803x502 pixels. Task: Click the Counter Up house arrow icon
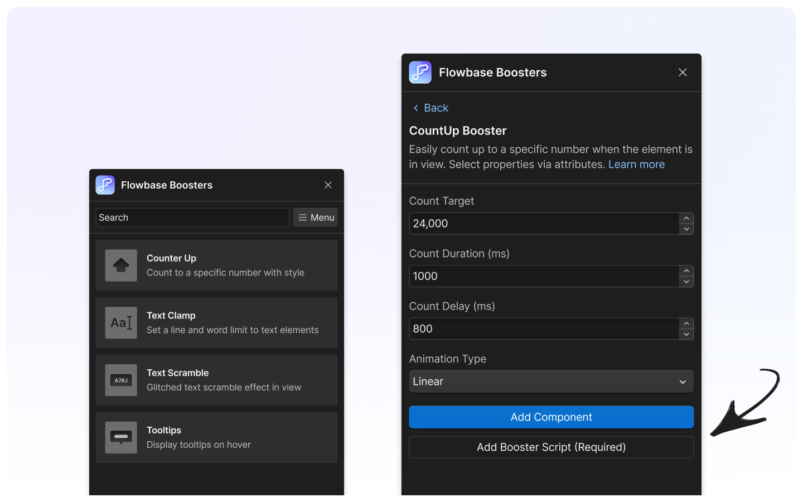click(x=121, y=266)
